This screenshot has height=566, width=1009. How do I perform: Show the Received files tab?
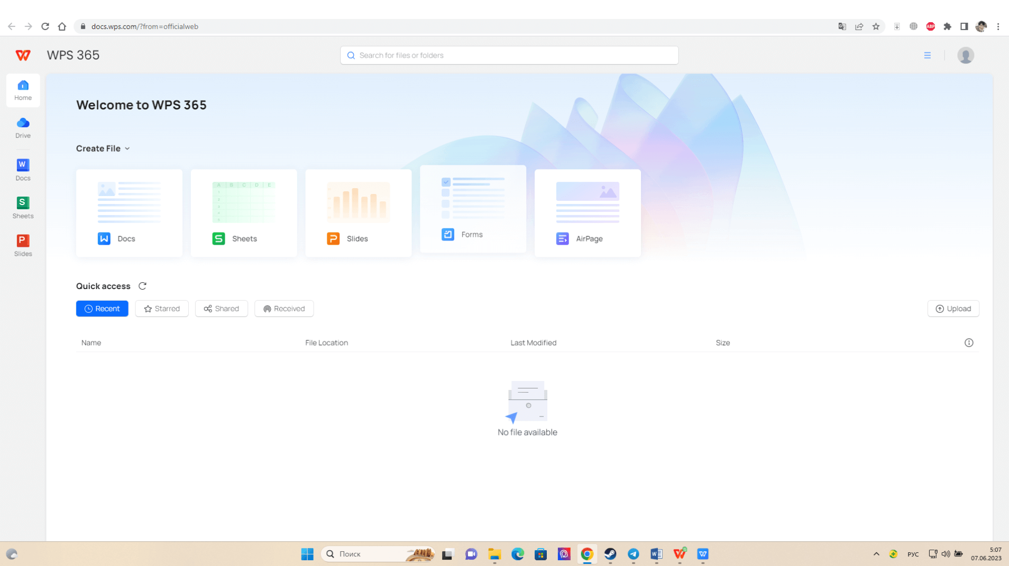click(x=284, y=309)
